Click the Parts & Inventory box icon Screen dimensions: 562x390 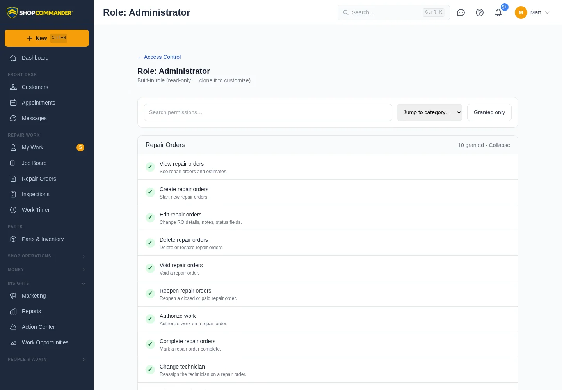click(13, 239)
